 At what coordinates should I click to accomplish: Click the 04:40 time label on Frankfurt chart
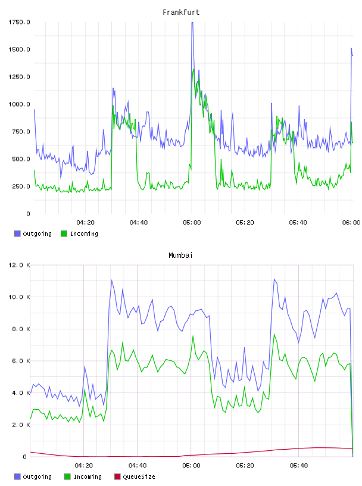139,223
